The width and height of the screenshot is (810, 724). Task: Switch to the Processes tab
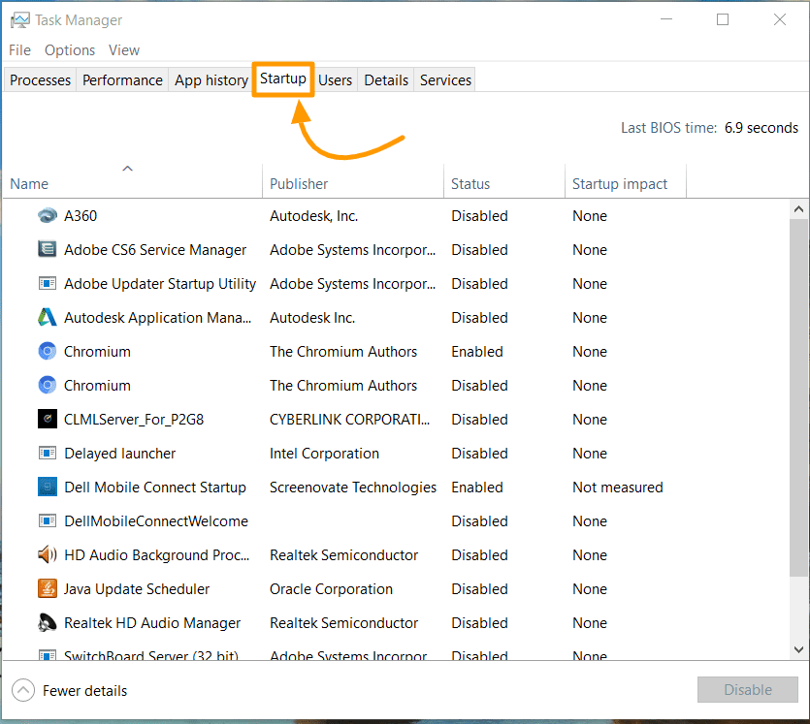coord(41,80)
